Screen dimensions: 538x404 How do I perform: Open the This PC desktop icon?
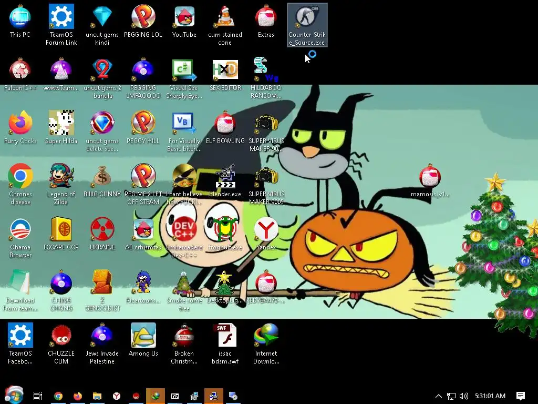[x=20, y=21]
